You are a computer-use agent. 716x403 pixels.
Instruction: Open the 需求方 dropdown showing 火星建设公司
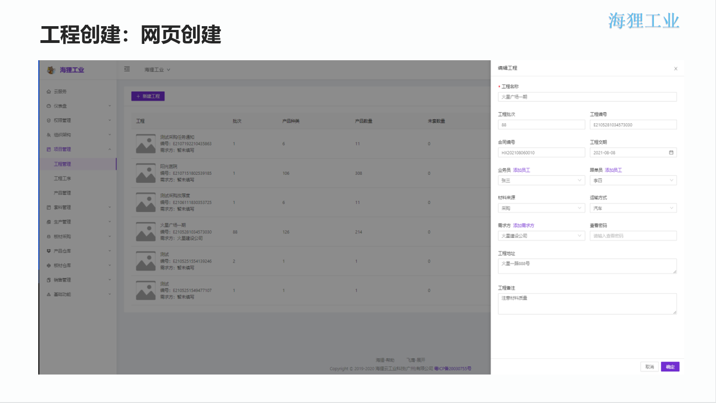[541, 236]
